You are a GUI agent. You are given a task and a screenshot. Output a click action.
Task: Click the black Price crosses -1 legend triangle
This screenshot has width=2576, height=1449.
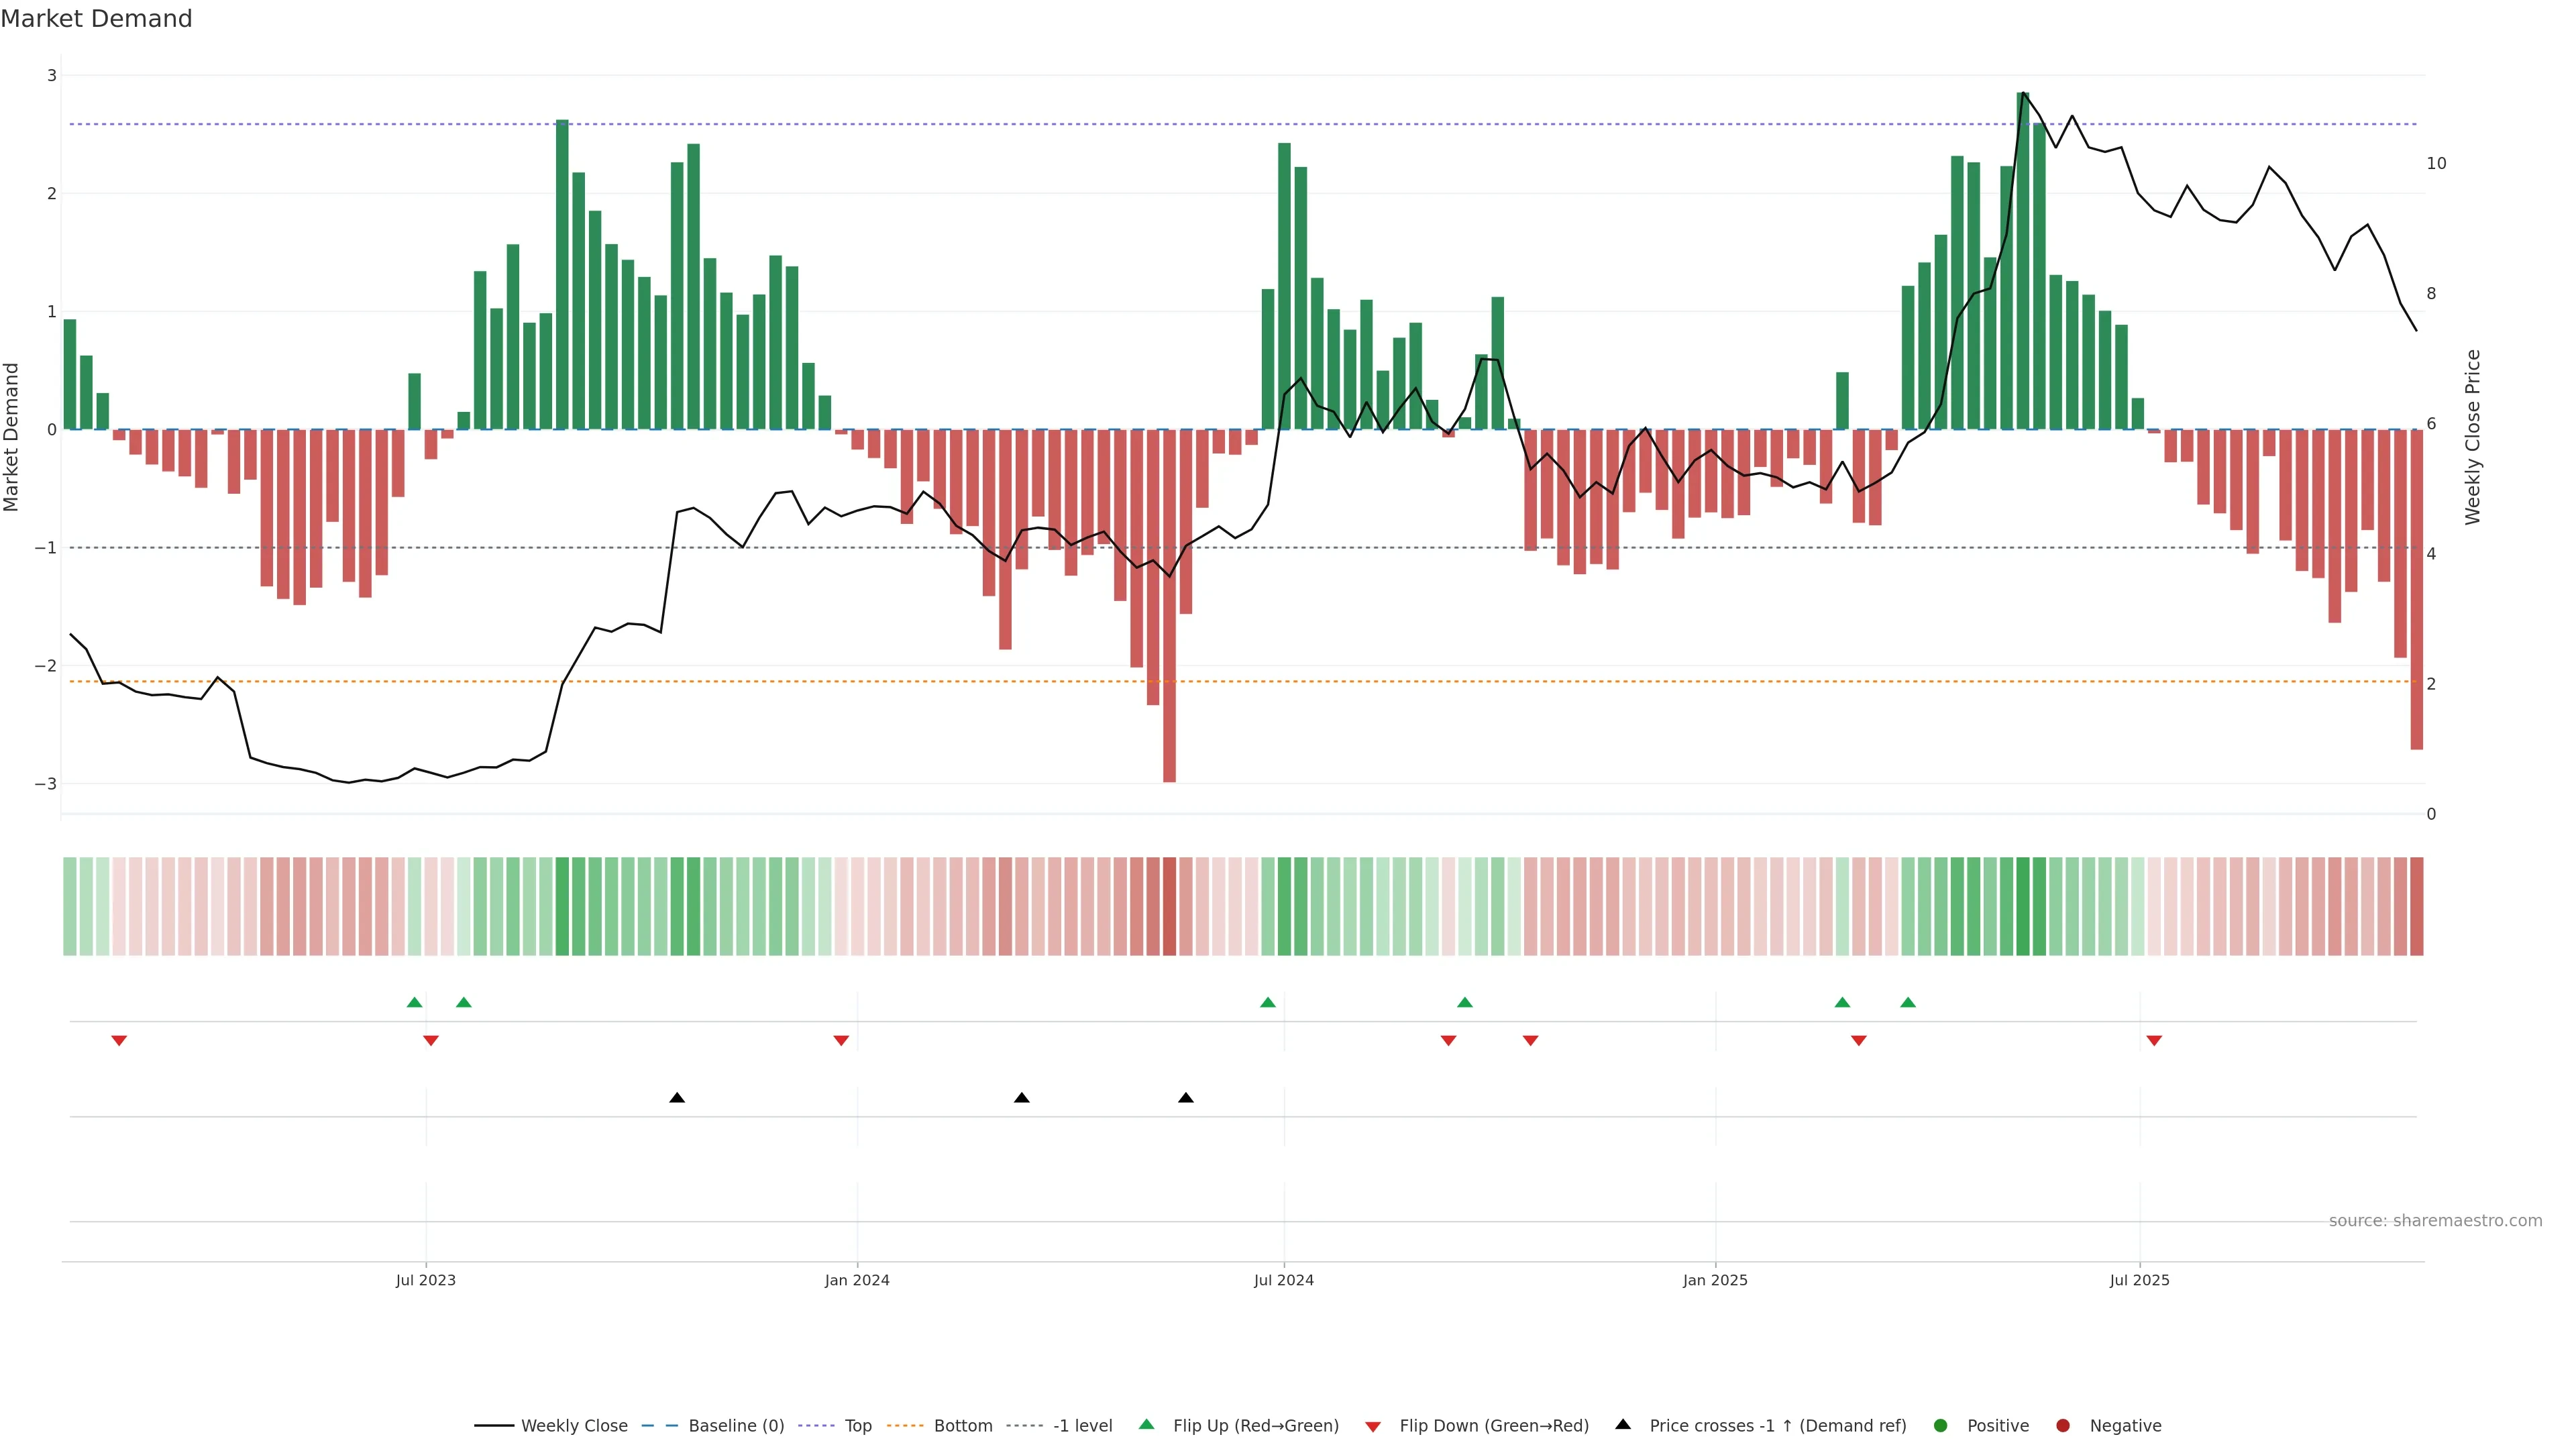[x=1622, y=1424]
